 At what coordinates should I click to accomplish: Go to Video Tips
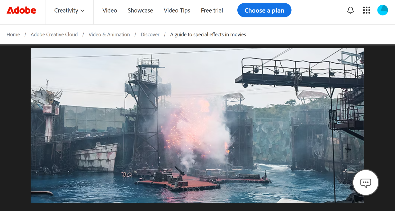pyautogui.click(x=177, y=11)
